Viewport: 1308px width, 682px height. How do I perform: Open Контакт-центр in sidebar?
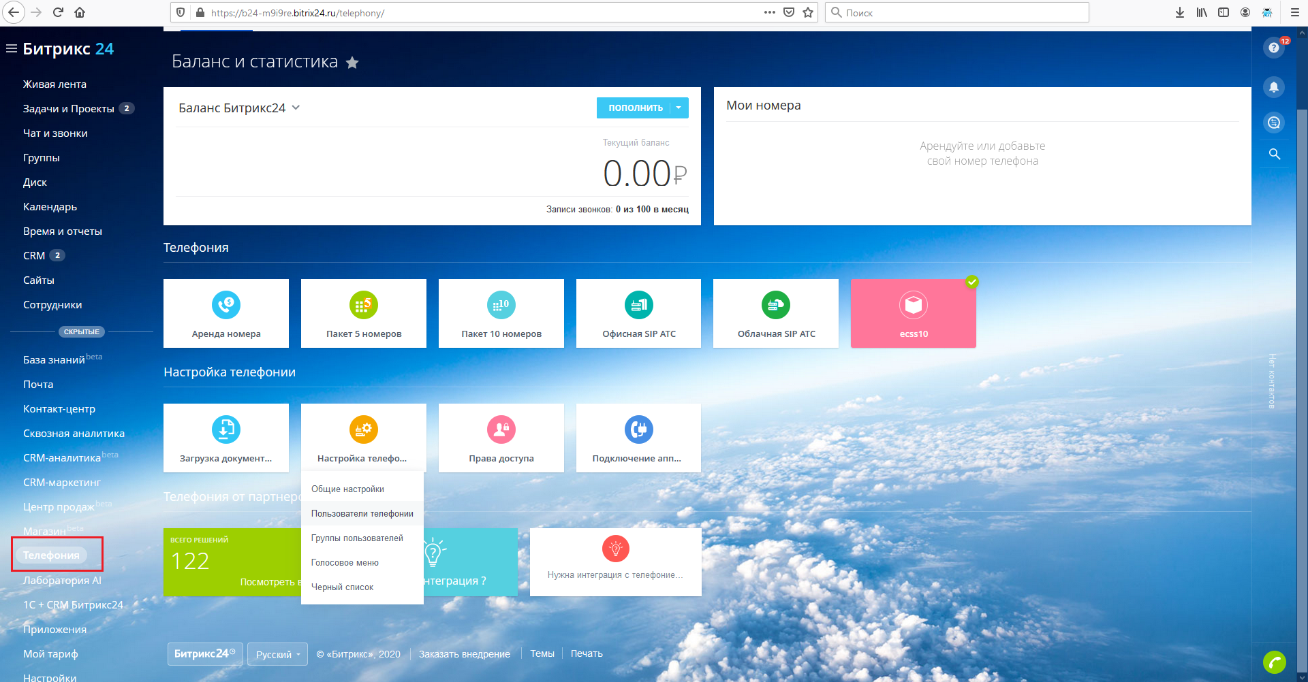(59, 409)
